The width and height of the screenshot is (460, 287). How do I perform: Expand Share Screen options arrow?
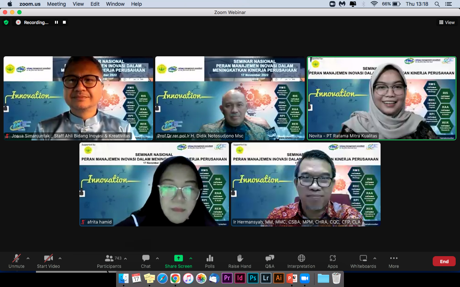coord(191,258)
